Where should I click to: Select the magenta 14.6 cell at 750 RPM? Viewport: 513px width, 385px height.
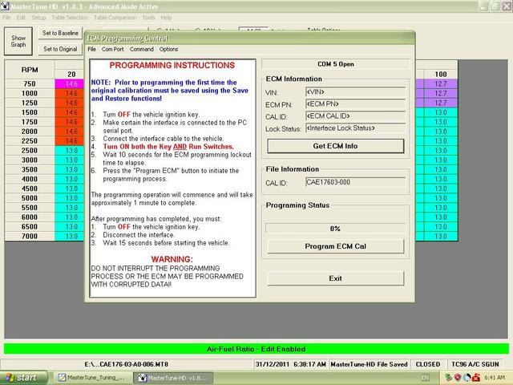tap(70, 83)
